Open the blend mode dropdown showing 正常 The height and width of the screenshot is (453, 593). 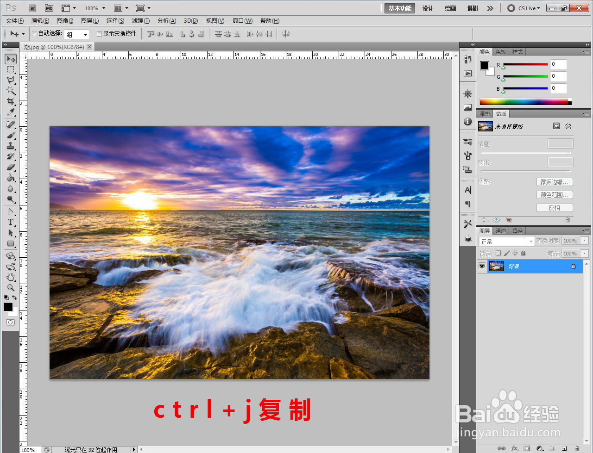(505, 241)
